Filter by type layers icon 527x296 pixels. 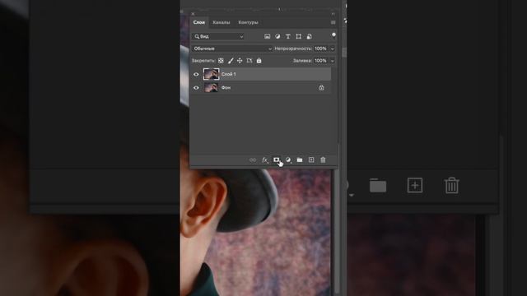[288, 36]
